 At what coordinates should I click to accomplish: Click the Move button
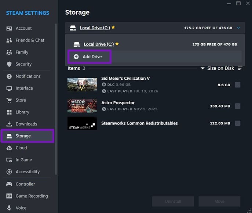[x=219, y=201]
